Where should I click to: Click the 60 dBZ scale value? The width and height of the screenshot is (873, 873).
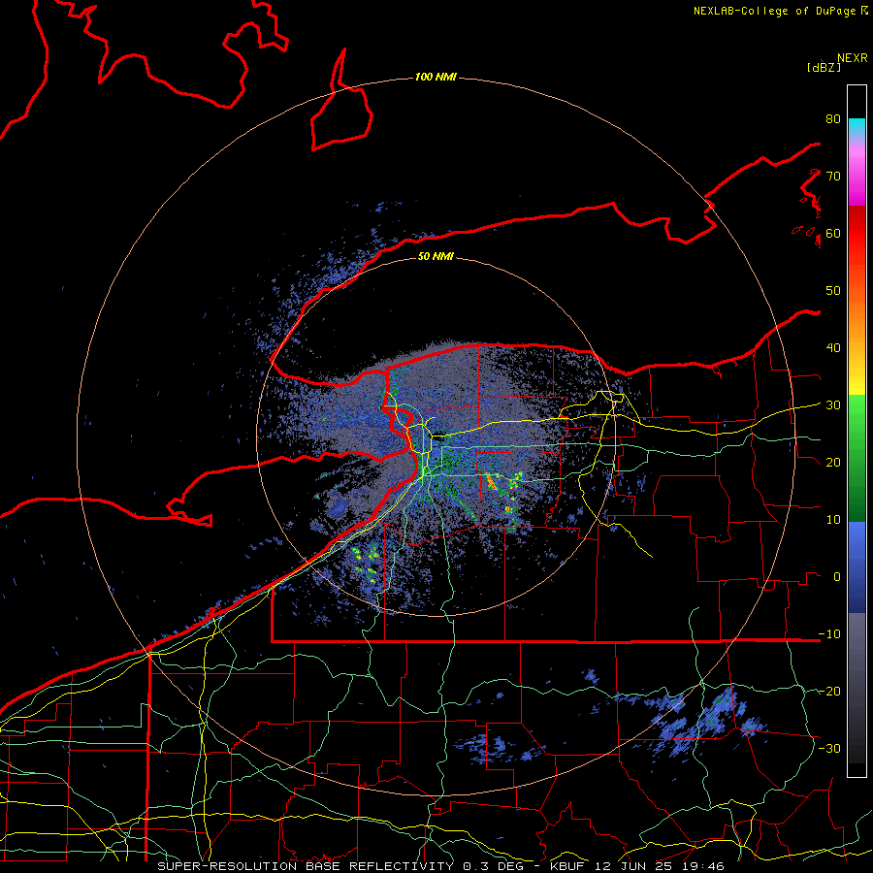point(833,233)
